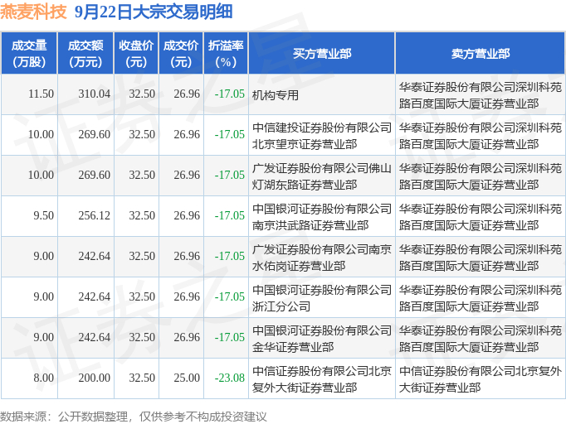566x424 pixels.
Task: Click the 买方营业部 column header
Action: 322,53
